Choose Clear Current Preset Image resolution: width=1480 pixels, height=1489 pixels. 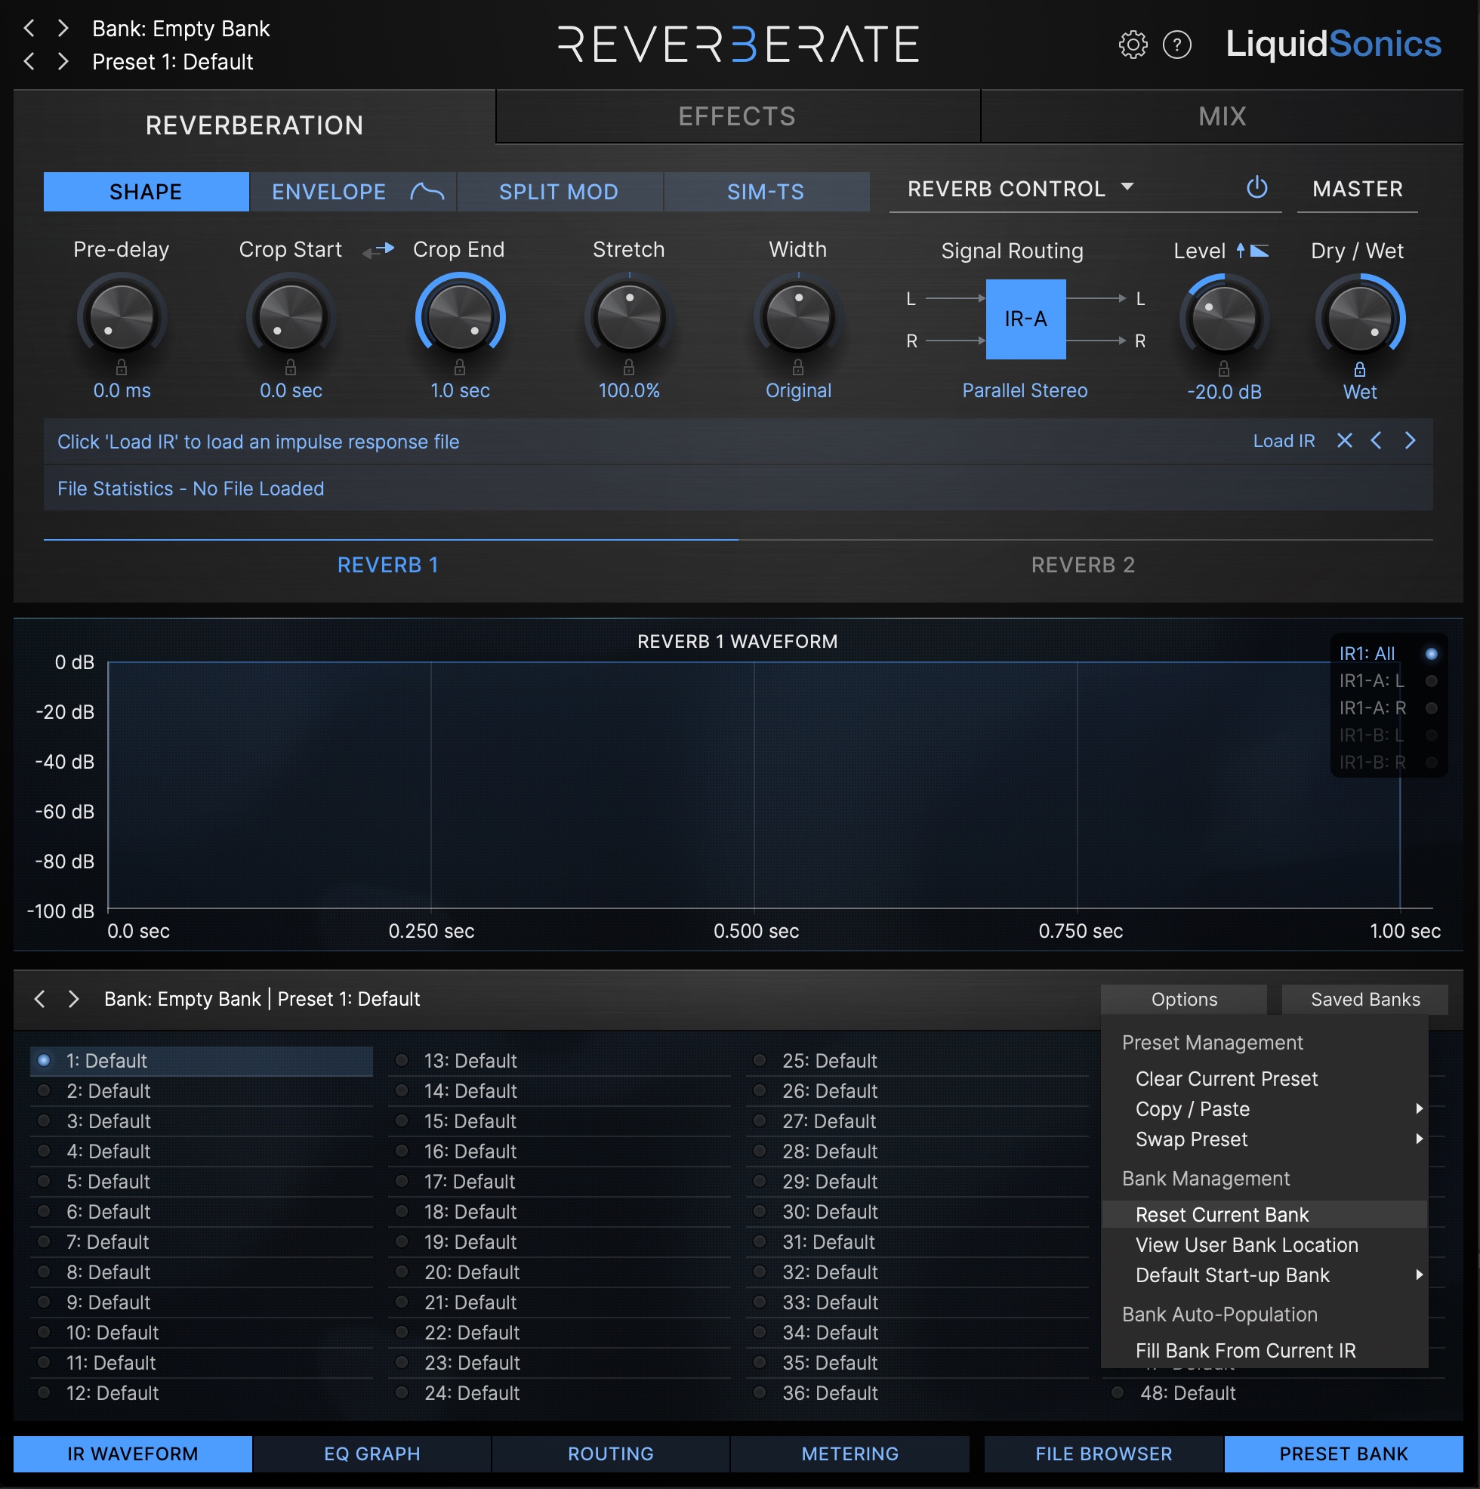click(1265, 1079)
